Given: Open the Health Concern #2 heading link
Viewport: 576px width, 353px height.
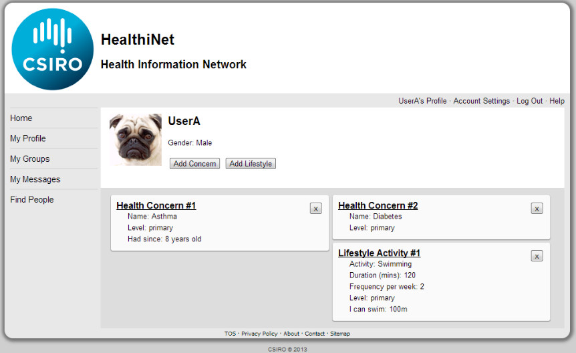Looking at the screenshot, I should coord(378,206).
